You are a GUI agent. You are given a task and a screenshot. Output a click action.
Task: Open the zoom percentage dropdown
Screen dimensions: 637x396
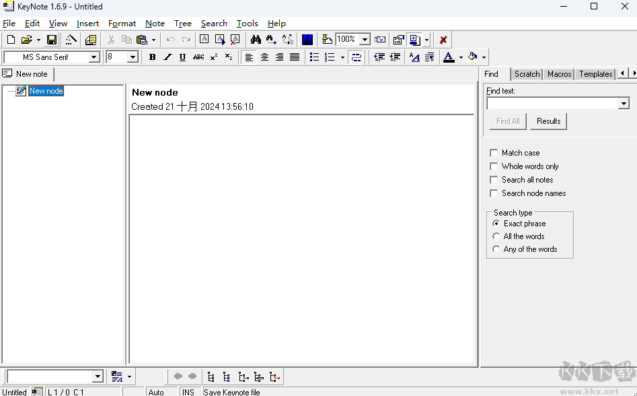pos(365,40)
